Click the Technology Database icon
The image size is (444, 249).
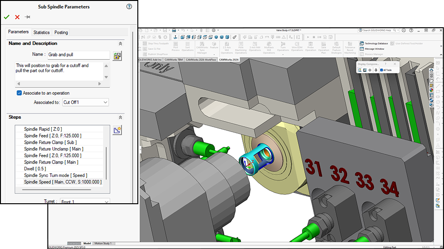(361, 43)
